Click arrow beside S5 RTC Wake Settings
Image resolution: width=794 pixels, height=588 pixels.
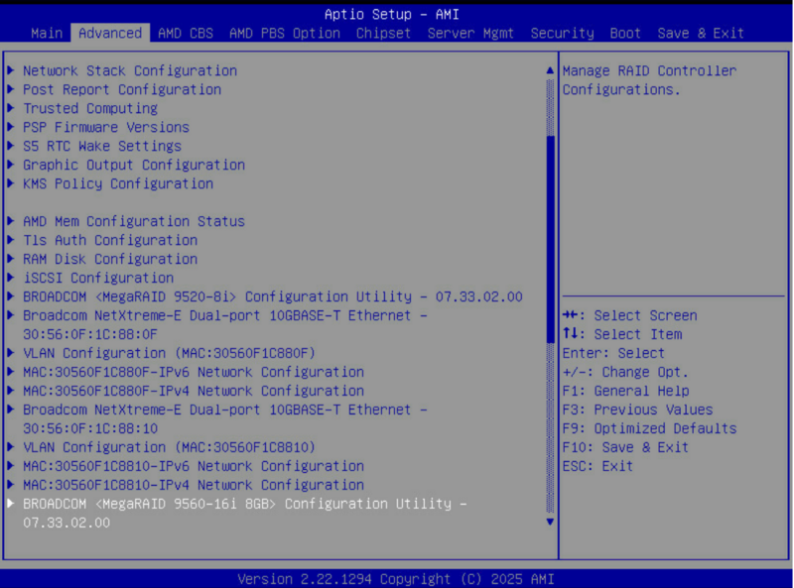click(11, 146)
